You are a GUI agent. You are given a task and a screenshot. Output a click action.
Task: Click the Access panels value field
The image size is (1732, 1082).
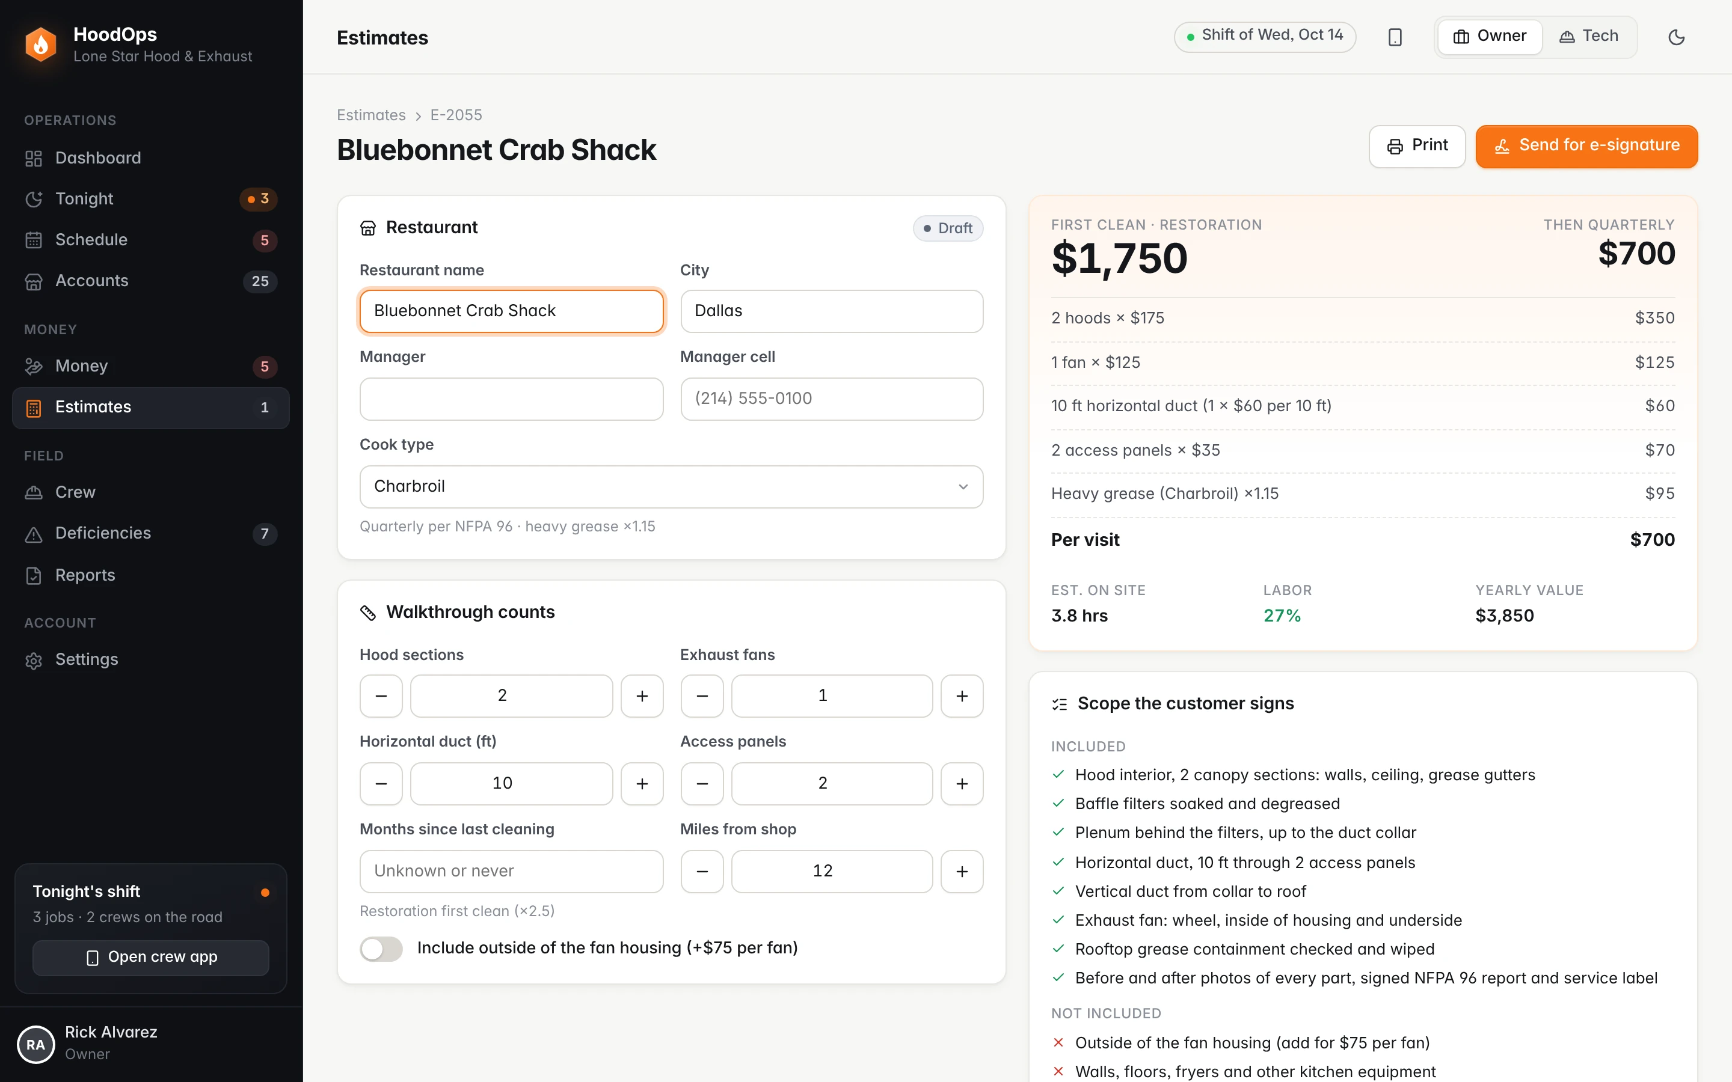point(832,784)
